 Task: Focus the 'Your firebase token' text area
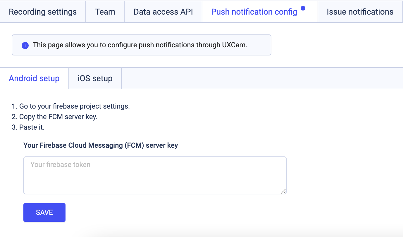click(x=155, y=175)
